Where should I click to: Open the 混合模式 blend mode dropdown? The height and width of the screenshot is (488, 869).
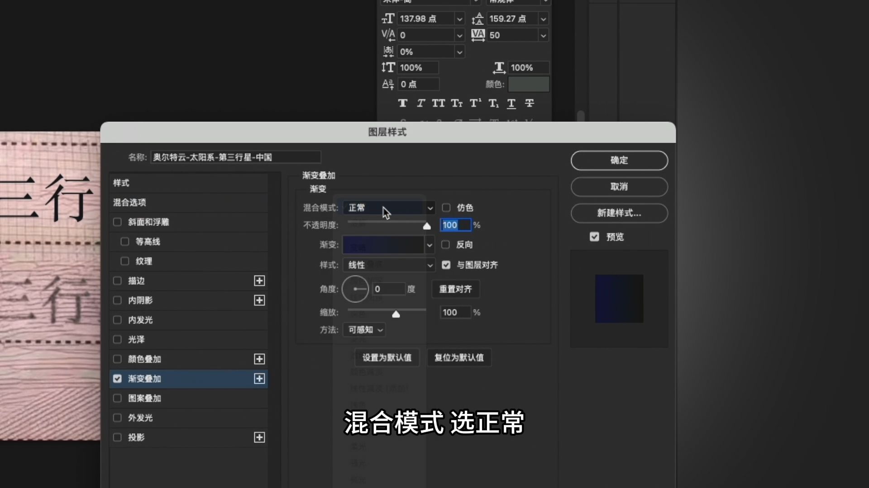point(389,208)
